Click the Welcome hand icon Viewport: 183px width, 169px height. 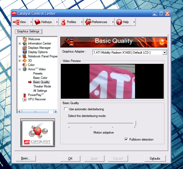(25, 39)
